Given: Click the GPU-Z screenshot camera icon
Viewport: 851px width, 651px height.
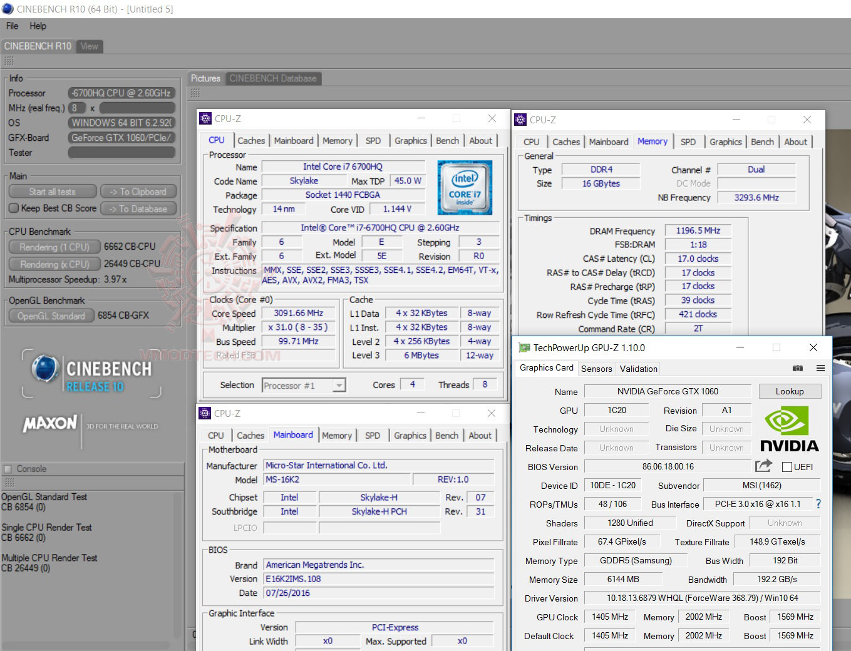Looking at the screenshot, I should (x=797, y=369).
